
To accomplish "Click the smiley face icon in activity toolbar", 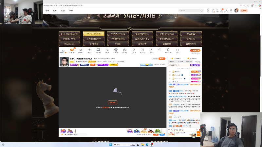I will pyautogui.click(x=178, y=51).
